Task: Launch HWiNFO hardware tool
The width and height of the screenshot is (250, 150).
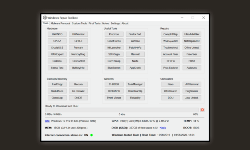Action: point(57,34)
